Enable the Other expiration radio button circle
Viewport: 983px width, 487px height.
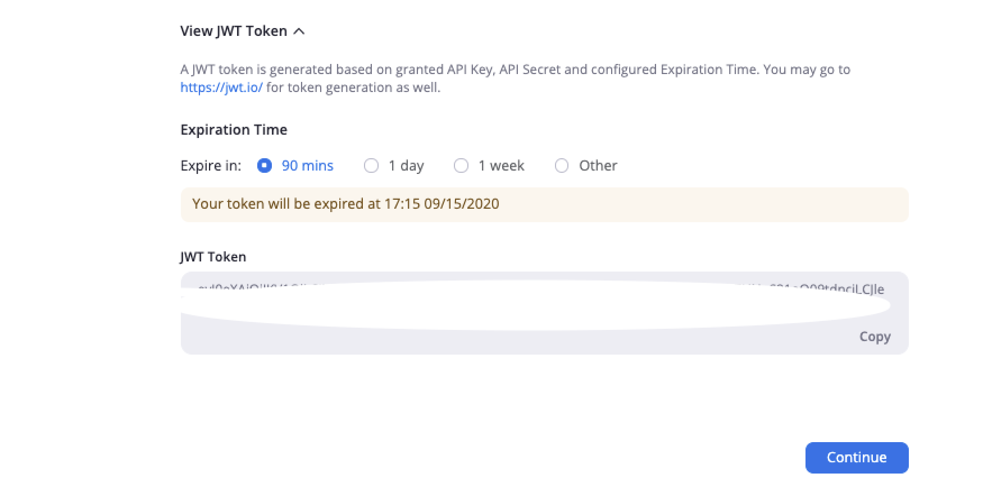point(562,166)
